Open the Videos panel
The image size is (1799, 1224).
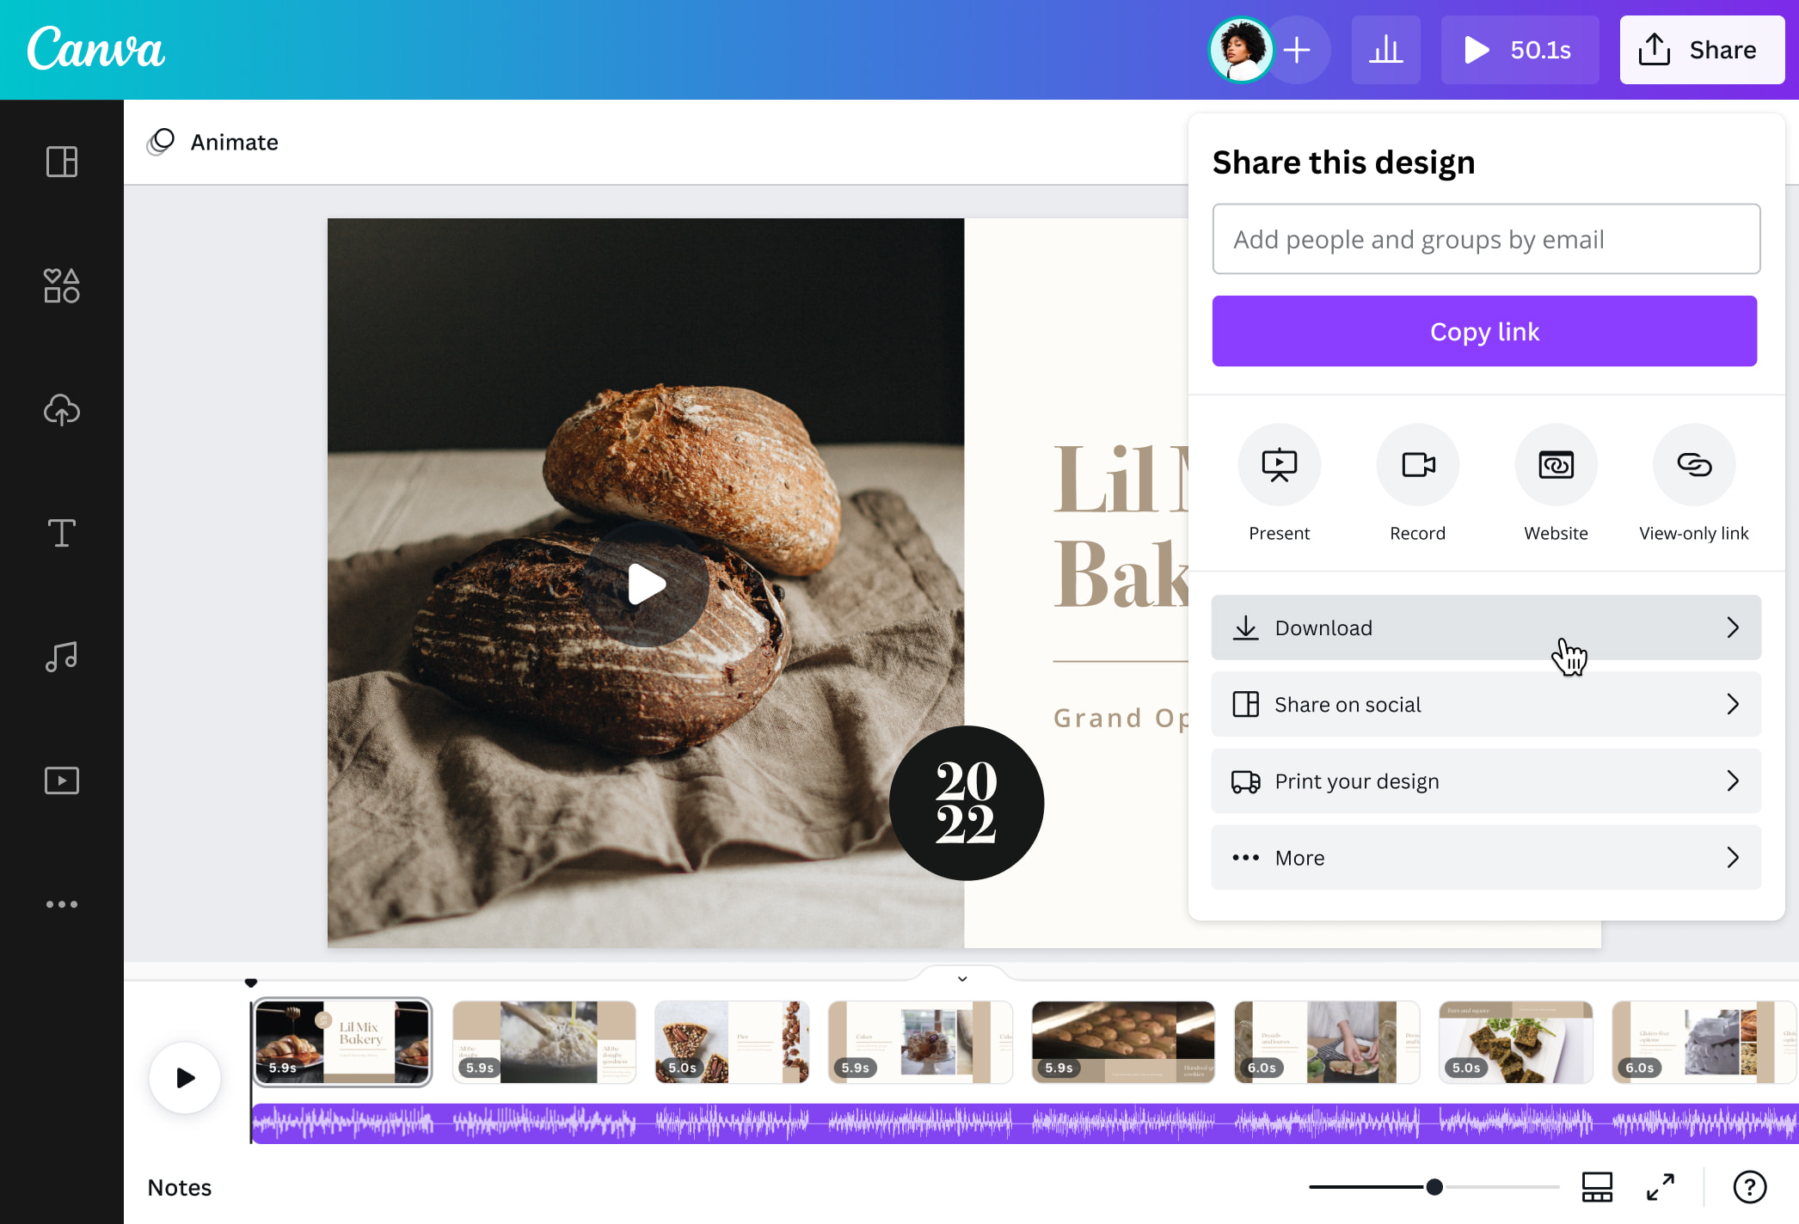[61, 780]
